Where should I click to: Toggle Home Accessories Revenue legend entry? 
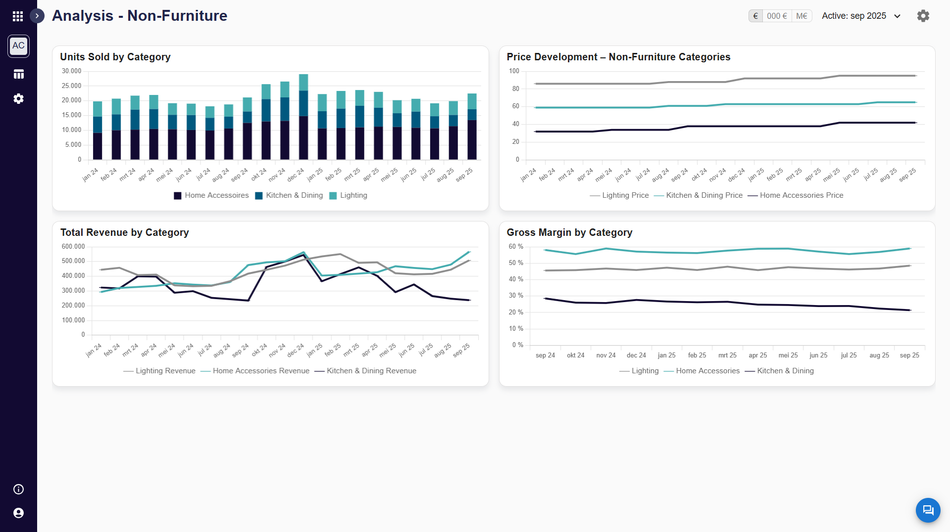(255, 371)
